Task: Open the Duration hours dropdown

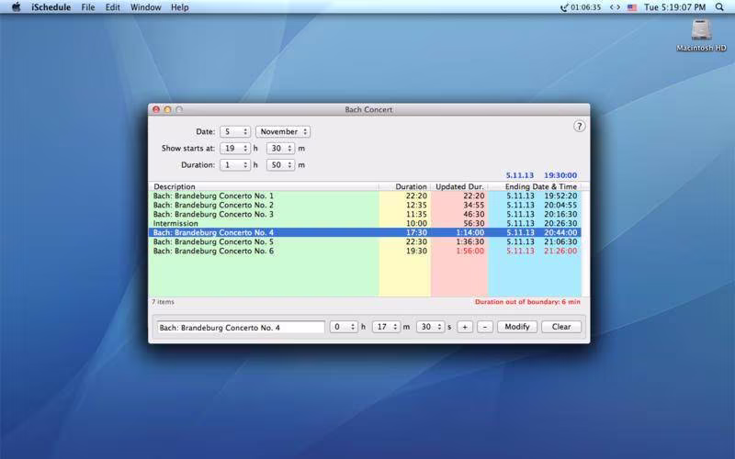Action: coord(235,165)
